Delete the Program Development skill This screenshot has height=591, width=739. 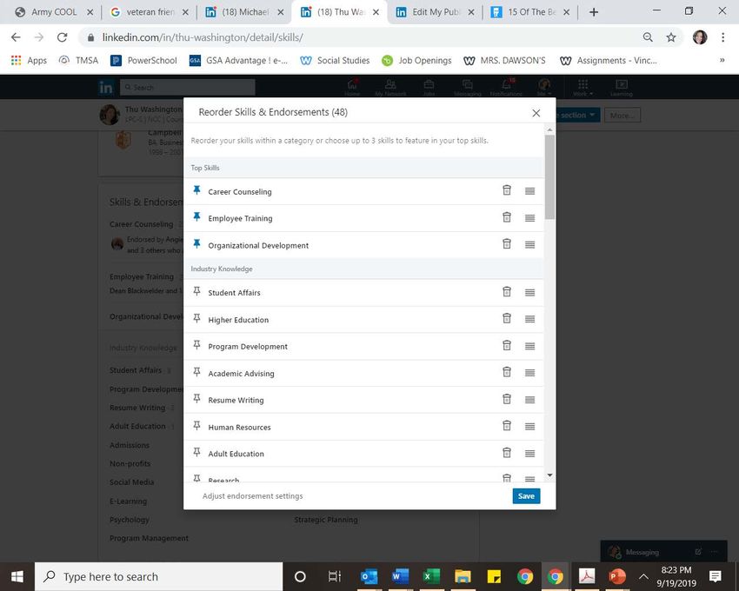[507, 345]
